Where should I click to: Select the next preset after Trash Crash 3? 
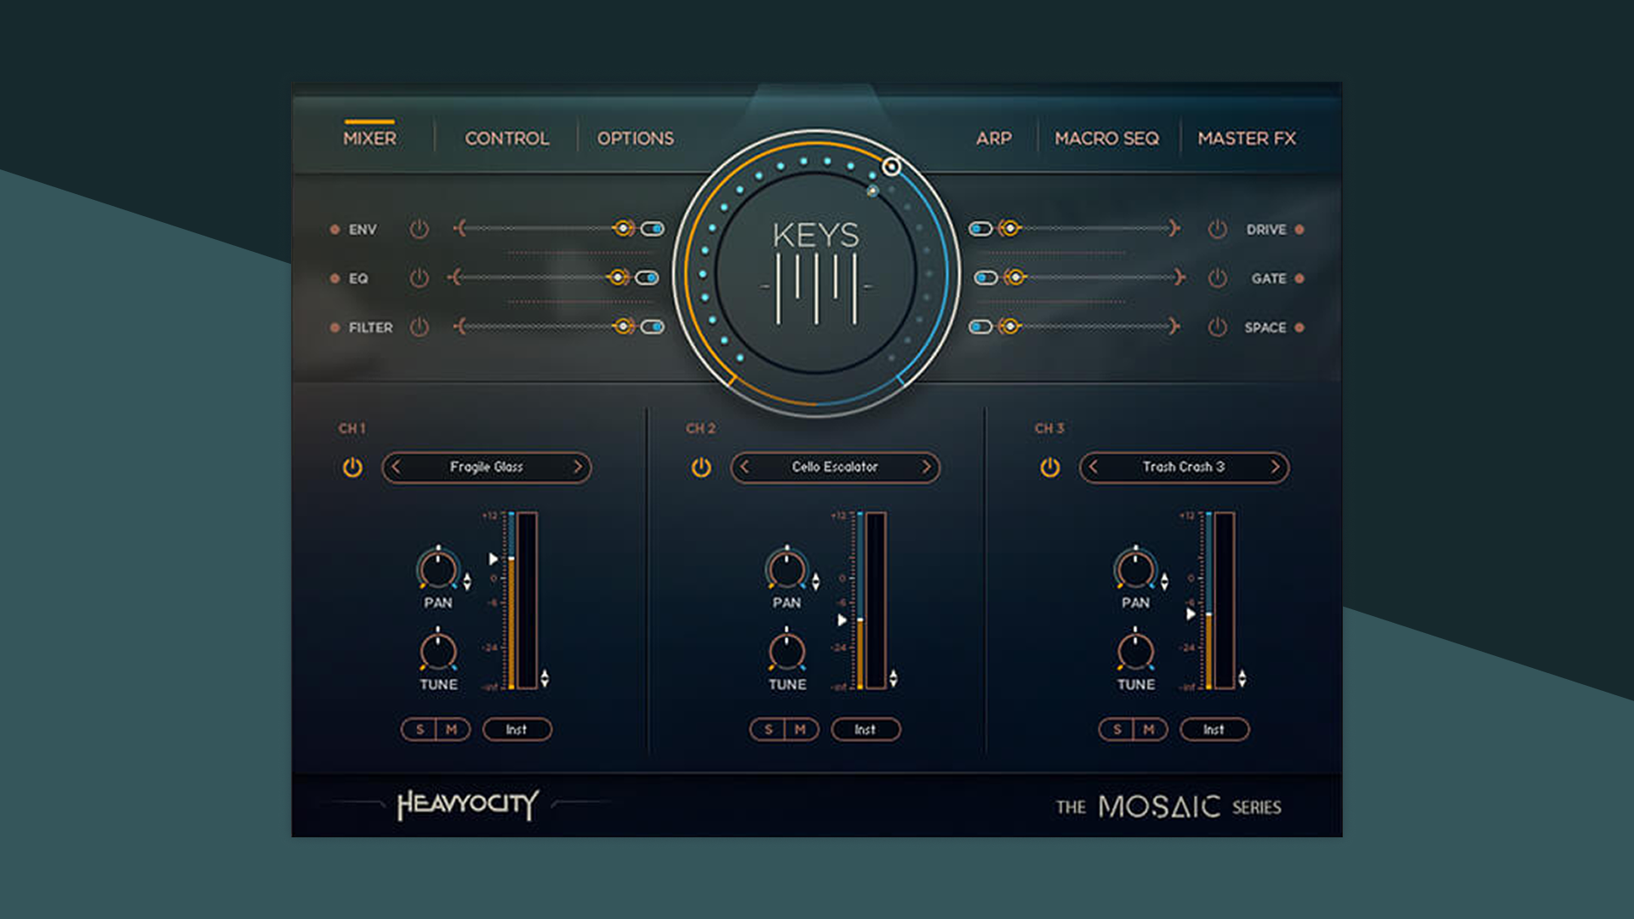coord(1274,467)
